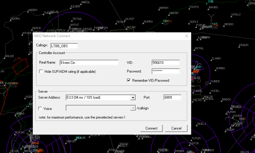
Task: Select the VAKUM fix label
Action: coord(71,141)
